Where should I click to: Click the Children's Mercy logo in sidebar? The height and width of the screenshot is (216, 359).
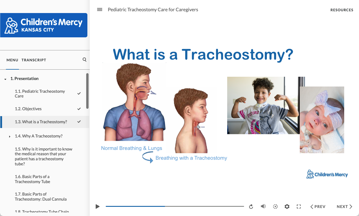(x=44, y=25)
